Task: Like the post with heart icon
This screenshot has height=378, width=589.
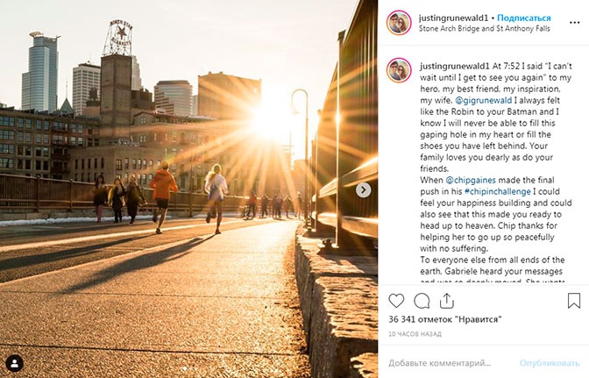Action: pos(396,301)
